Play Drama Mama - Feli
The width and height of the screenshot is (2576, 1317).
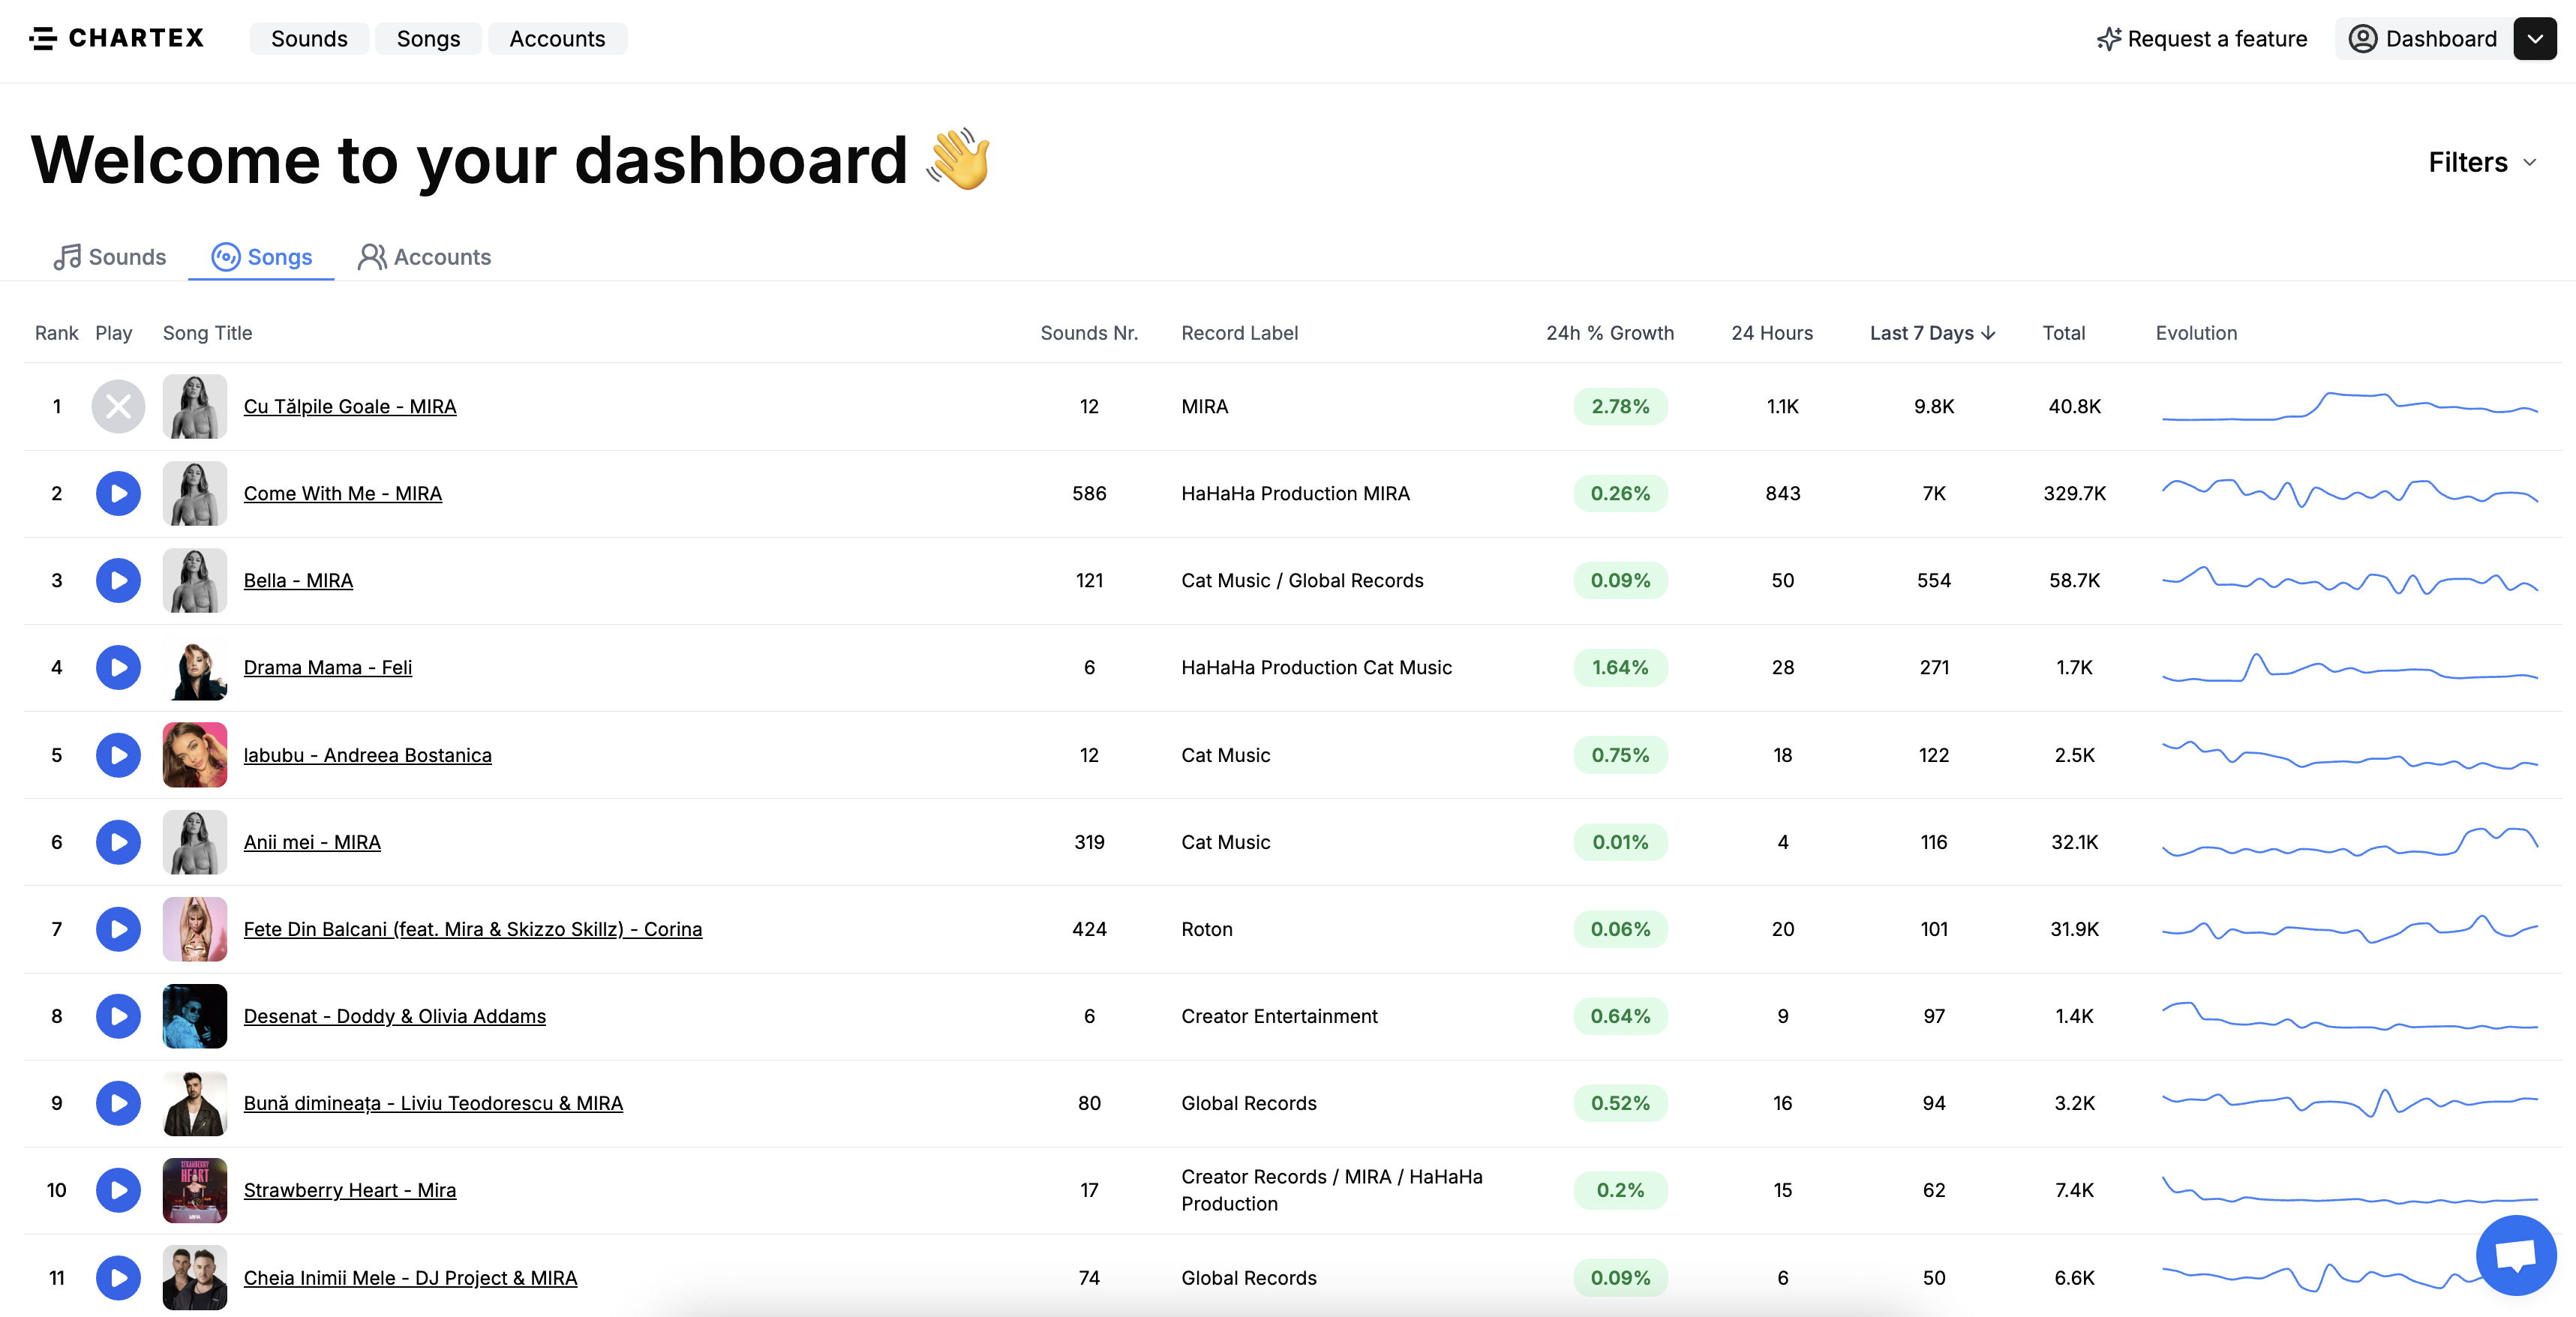[x=118, y=667]
